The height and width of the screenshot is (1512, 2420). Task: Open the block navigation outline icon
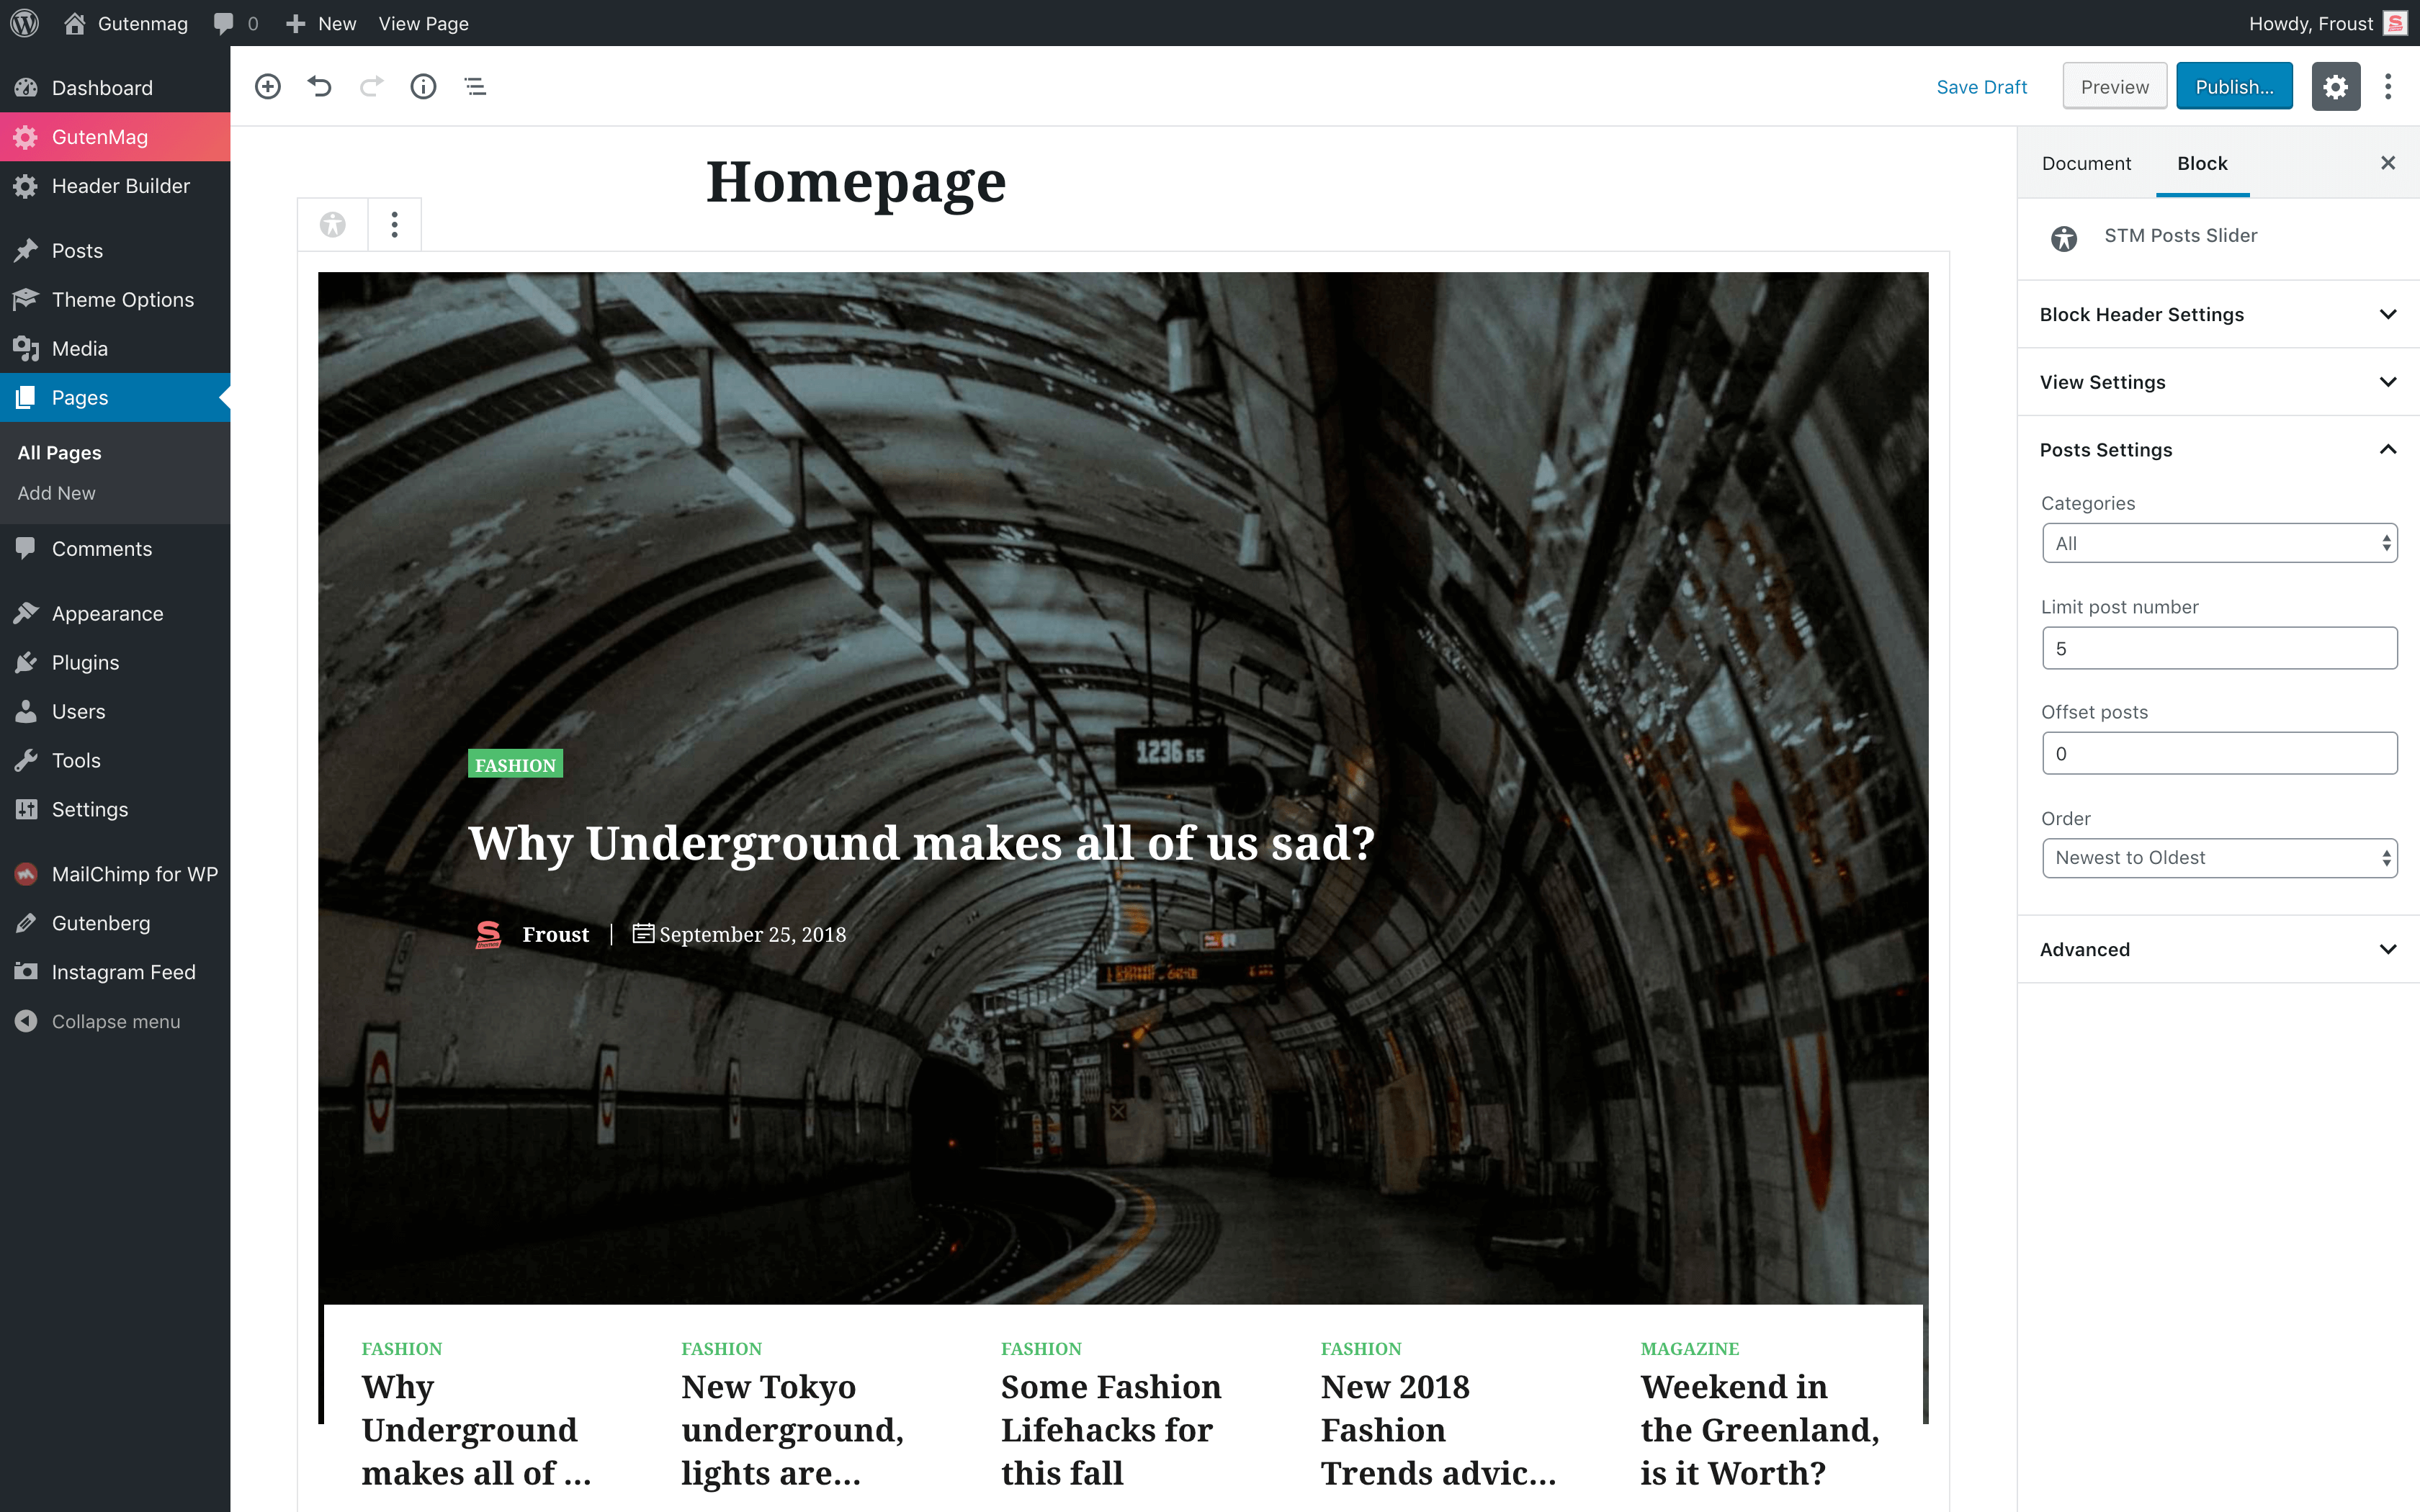[x=475, y=86]
